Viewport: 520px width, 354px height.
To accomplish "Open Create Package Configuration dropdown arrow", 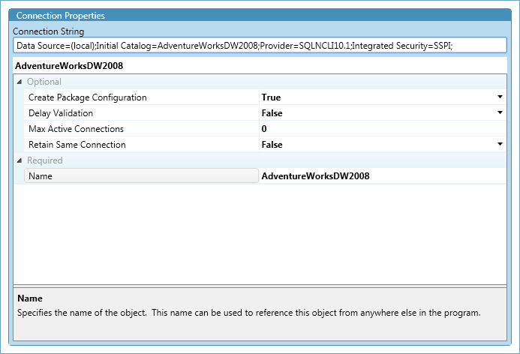I will (x=500, y=97).
